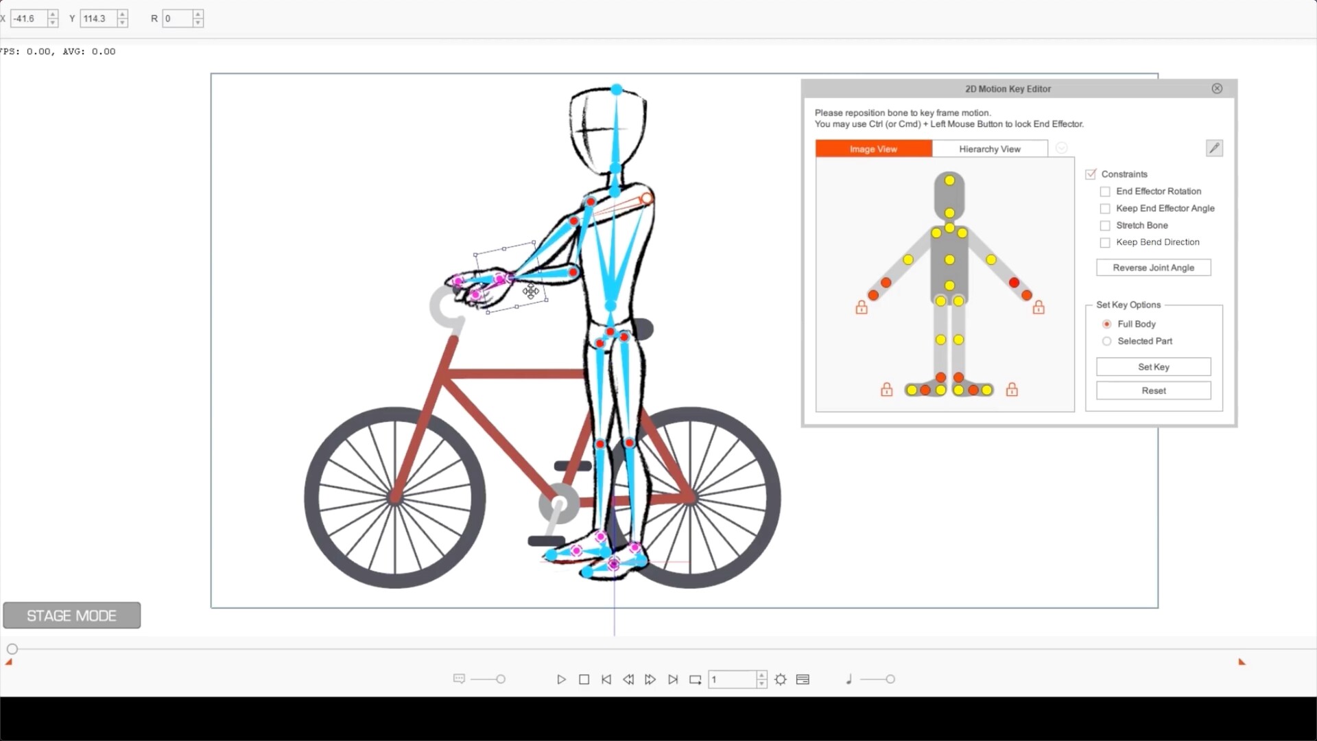Jump to the first frame icon

click(606, 679)
